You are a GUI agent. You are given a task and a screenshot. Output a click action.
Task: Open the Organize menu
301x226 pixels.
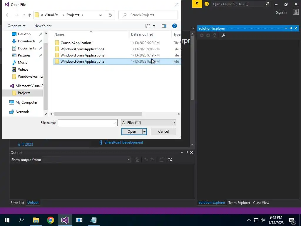coord(16,26)
